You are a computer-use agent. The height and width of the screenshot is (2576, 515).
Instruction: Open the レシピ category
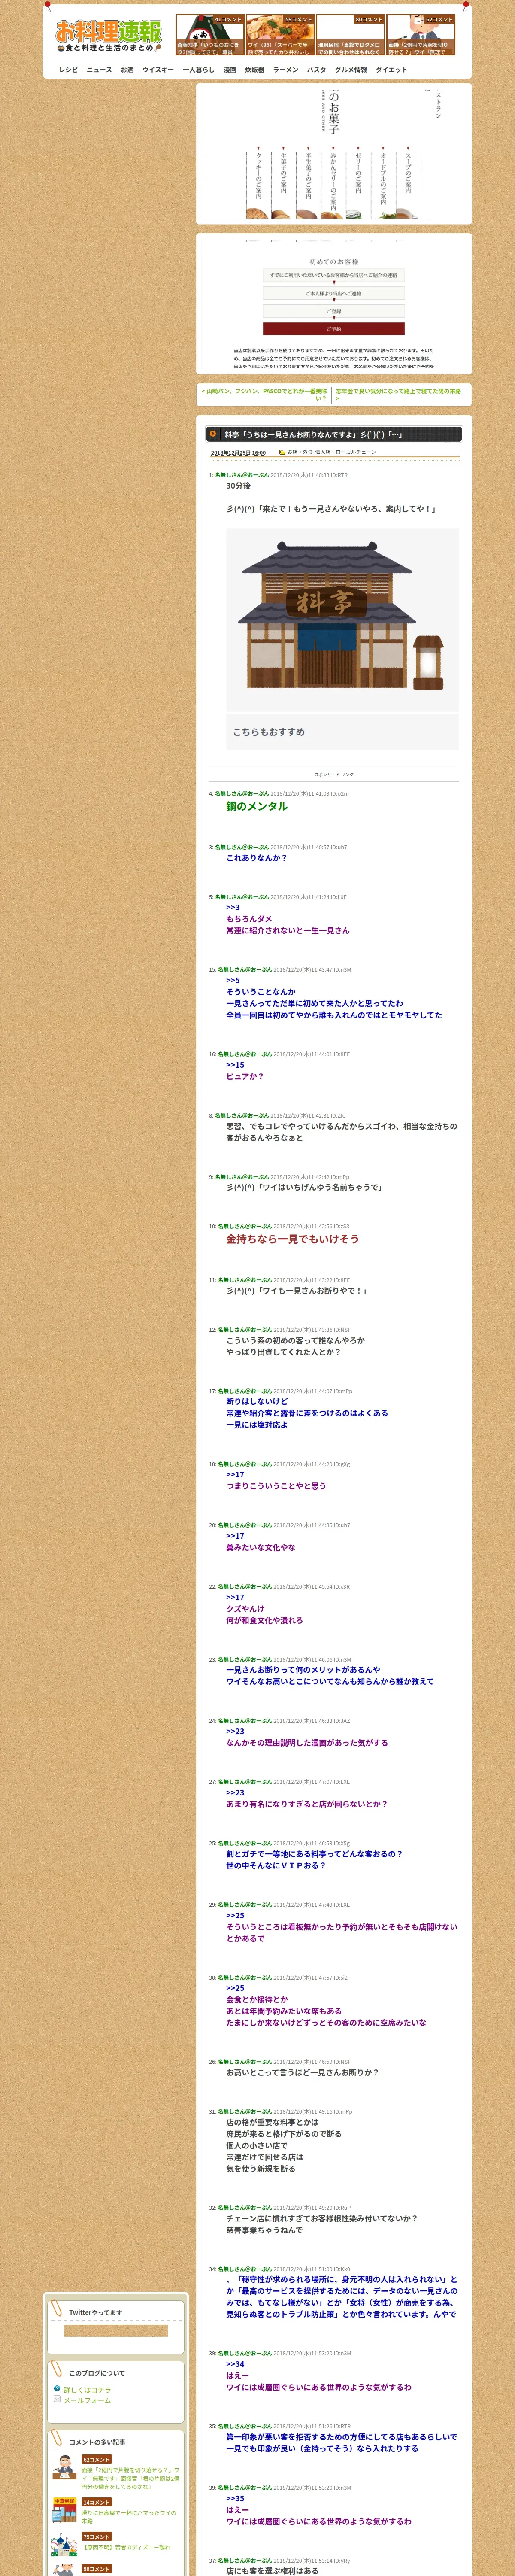click(x=68, y=70)
